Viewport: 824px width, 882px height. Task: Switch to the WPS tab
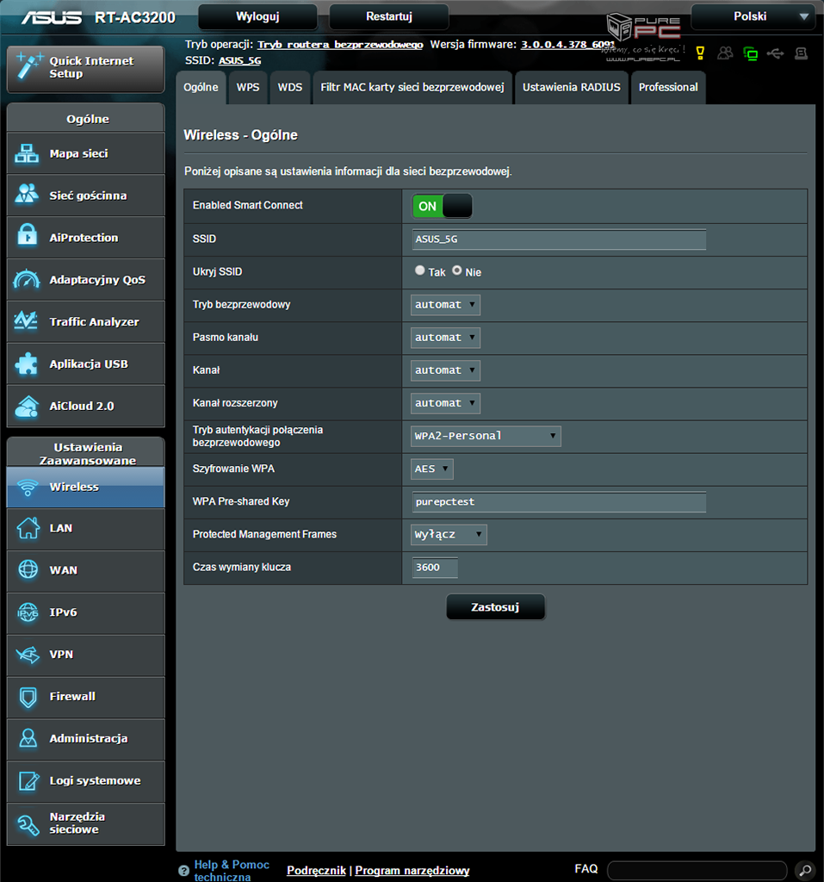click(248, 87)
